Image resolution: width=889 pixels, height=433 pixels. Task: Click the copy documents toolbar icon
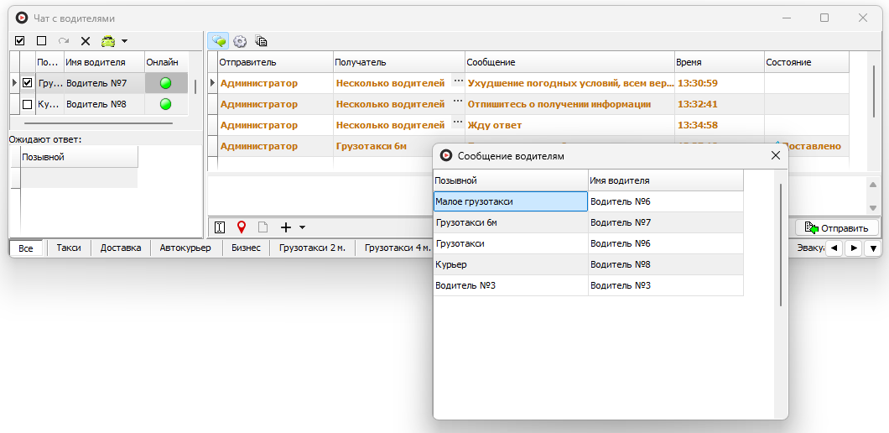coord(261,41)
